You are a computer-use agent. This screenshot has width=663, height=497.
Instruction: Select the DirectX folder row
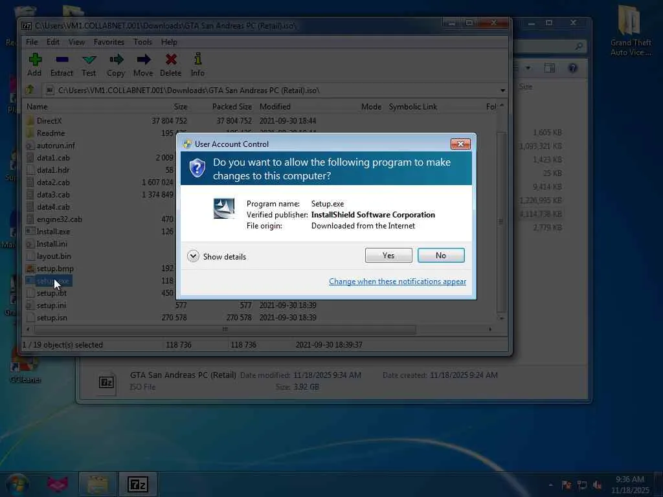point(49,120)
